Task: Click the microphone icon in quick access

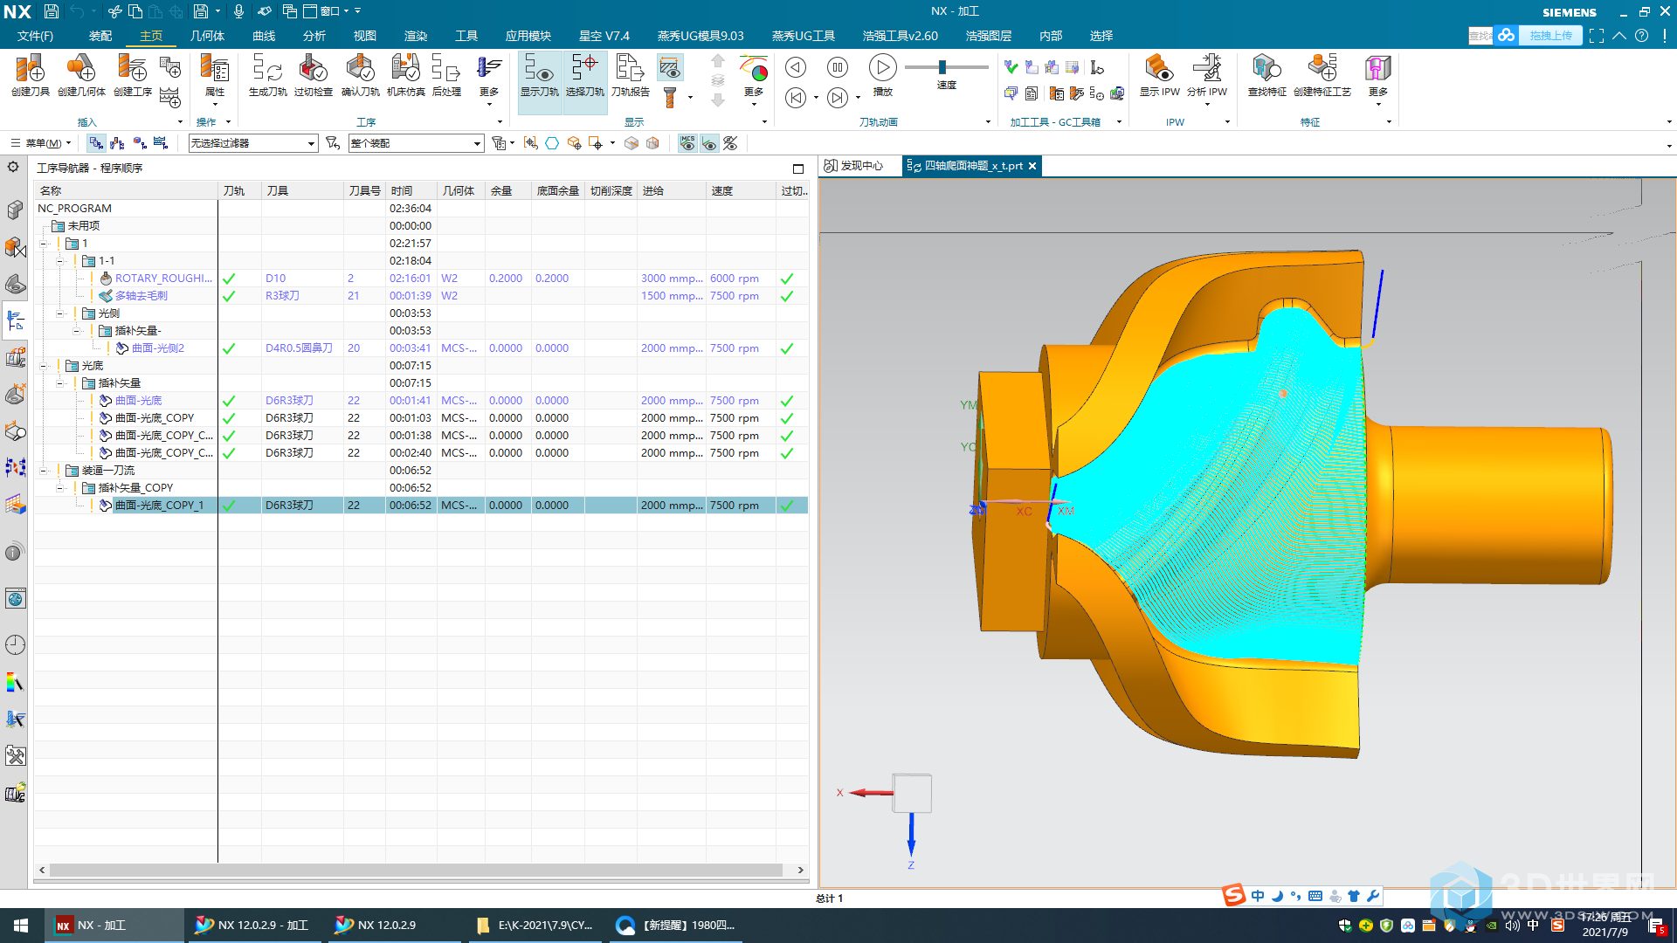Action: 238,11
